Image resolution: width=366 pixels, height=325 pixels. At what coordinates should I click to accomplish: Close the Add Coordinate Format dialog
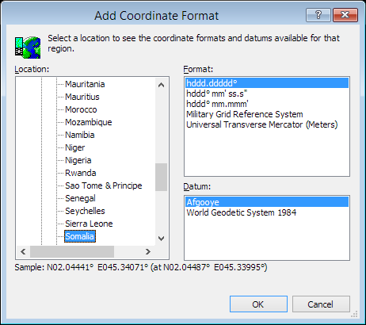[x=345, y=15]
